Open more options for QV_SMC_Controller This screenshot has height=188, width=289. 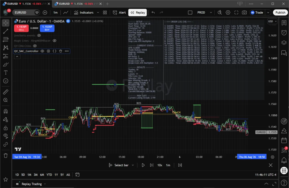pos(67,51)
